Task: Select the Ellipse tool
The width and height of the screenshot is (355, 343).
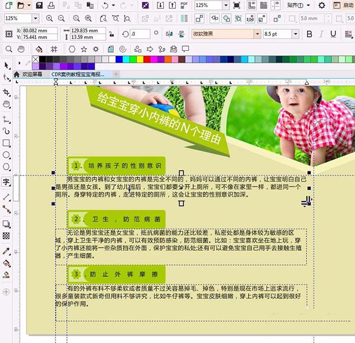Action: click(x=7, y=155)
